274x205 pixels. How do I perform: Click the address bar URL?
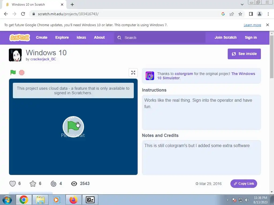tap(68, 14)
